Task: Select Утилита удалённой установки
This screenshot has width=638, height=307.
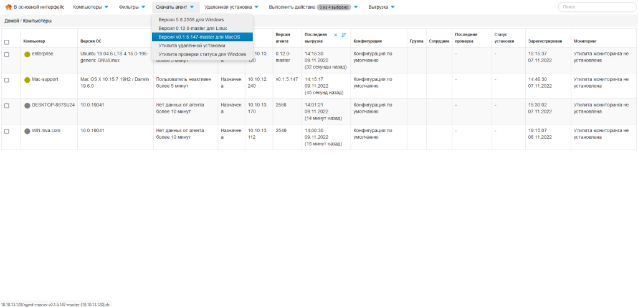Action: (202, 45)
